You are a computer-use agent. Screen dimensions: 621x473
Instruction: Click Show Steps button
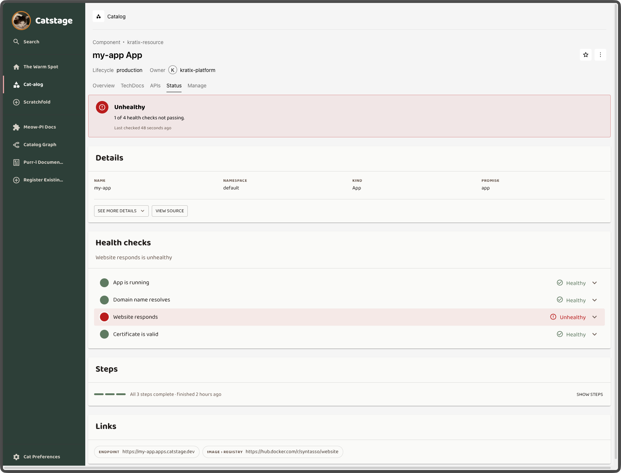589,394
